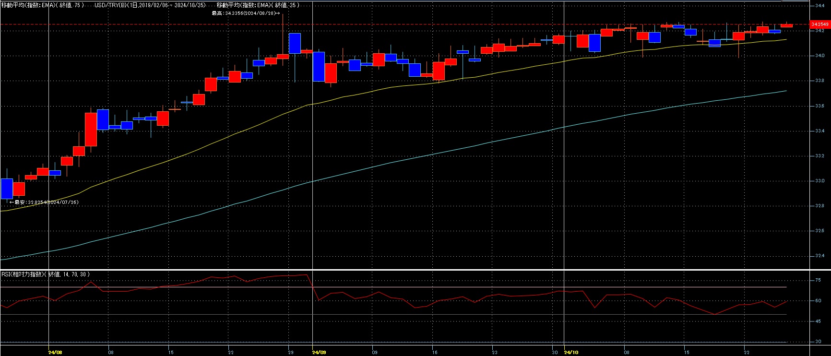Select the red 34.2549 current price tag
Viewport: 831px width, 356px height.
(x=820, y=24)
